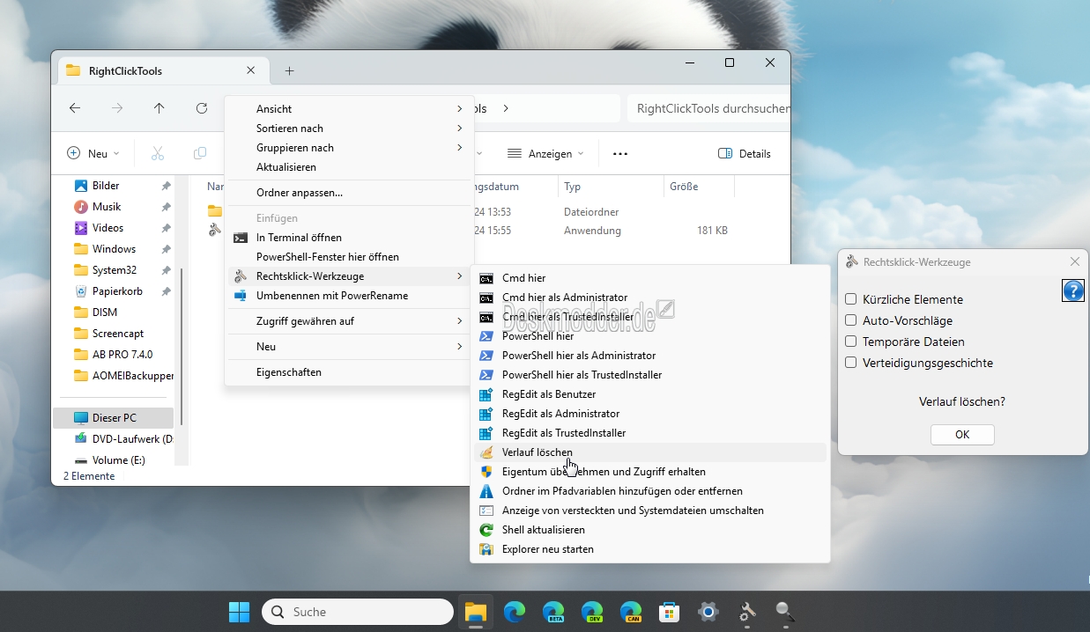Refresh the Explorer view
Viewport: 1090px width, 632px height.
202,108
